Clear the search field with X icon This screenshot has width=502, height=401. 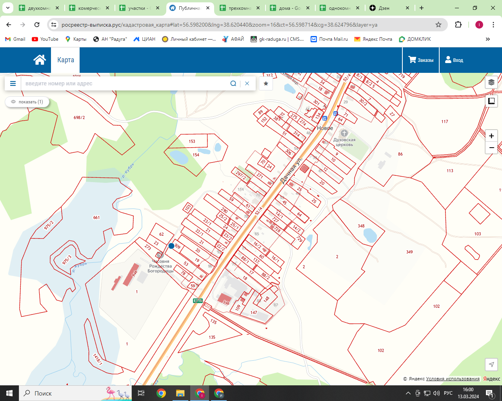(x=247, y=83)
